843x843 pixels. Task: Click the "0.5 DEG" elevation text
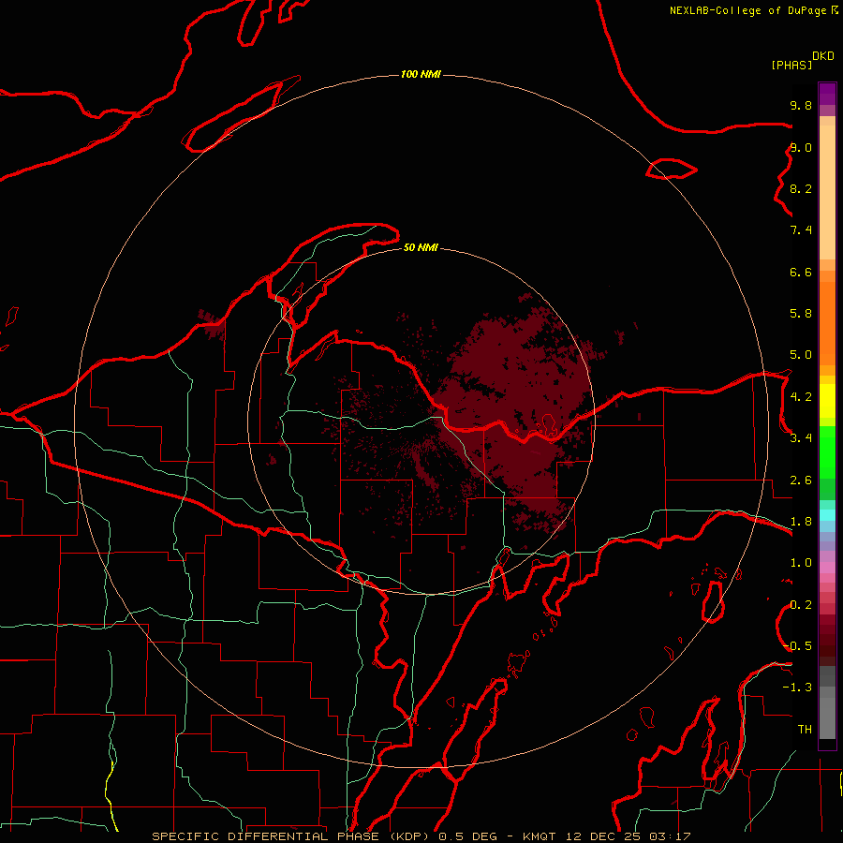(x=467, y=836)
